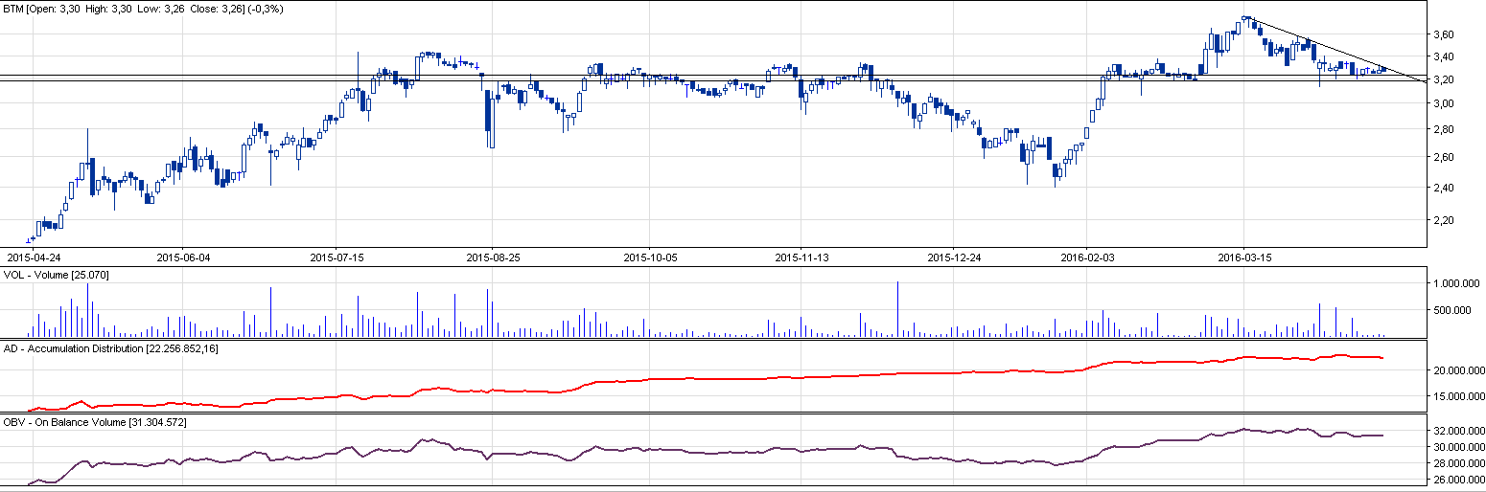
Task: Select the 2015-06-04 date axis label
Action: pos(182,257)
